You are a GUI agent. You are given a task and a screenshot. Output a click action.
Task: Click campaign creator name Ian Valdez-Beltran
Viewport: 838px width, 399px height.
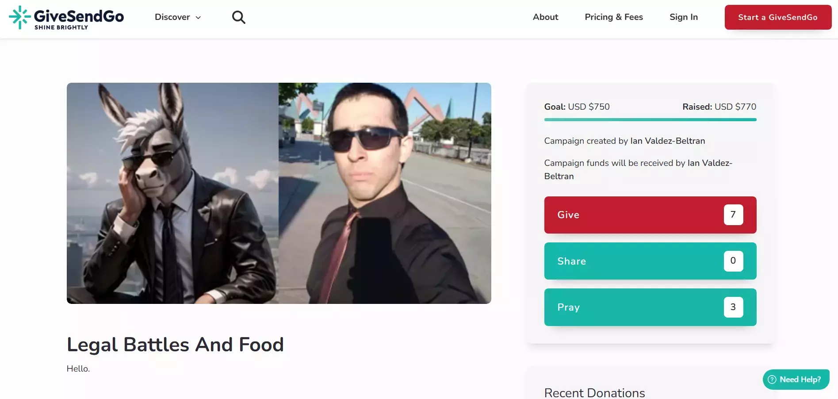pyautogui.click(x=667, y=141)
